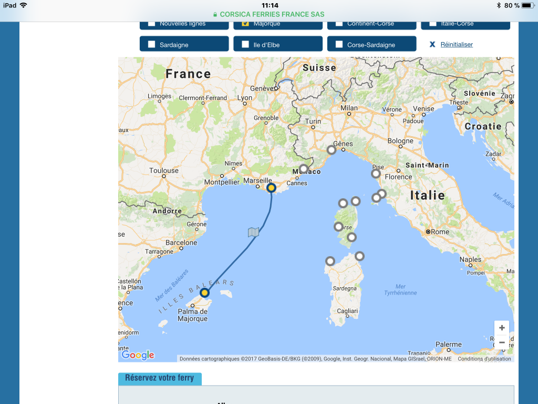Image resolution: width=538 pixels, height=404 pixels.
Task: Select the Réservez votre ferry tab
Action: click(160, 378)
